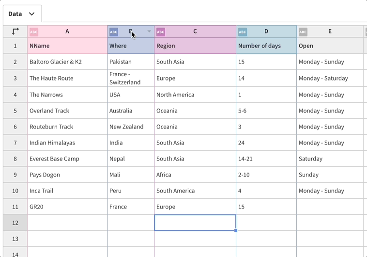367x257 pixels.
Task: Click the ABC type icon in column D
Action: pyautogui.click(x=243, y=32)
